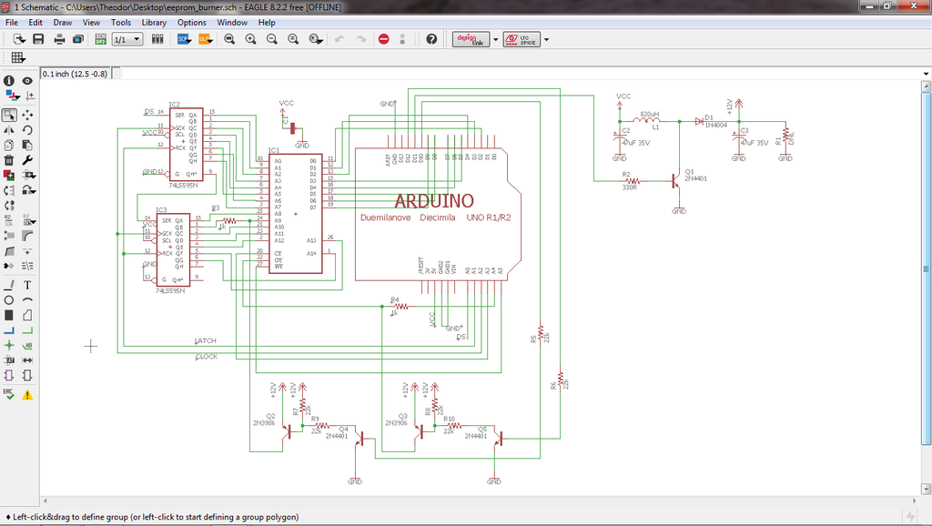Click the Junction tool green dot

9,346
